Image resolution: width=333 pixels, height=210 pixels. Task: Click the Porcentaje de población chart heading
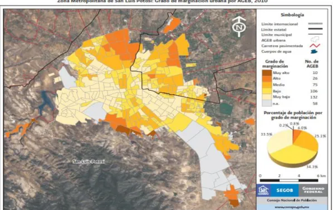[x=293, y=115]
